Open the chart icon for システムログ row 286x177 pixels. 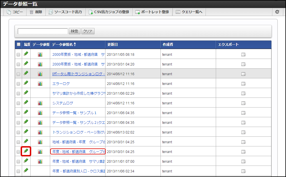click(x=40, y=103)
